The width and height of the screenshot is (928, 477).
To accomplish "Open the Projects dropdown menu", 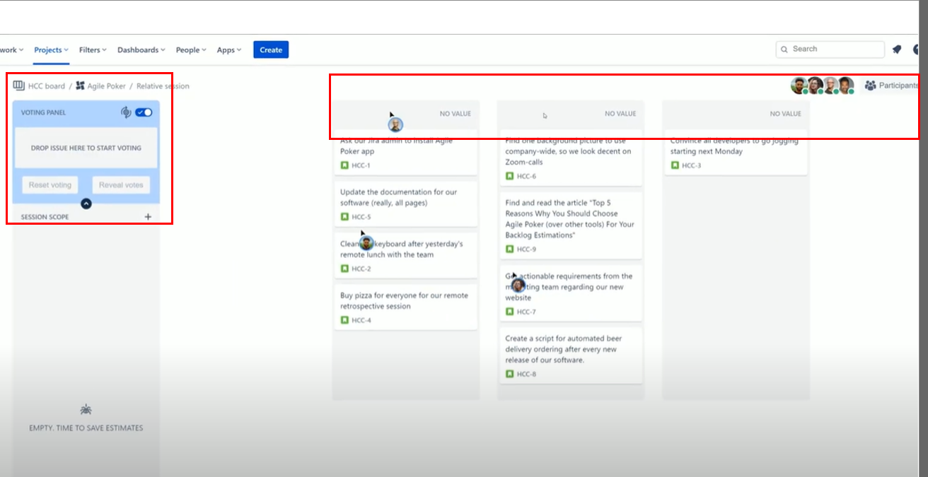I will tap(50, 49).
